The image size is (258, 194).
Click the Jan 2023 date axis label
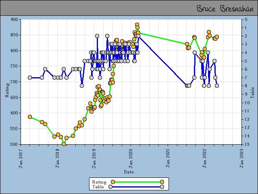(241, 159)
